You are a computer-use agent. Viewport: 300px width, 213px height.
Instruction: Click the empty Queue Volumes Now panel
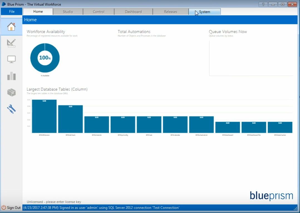pos(251,58)
